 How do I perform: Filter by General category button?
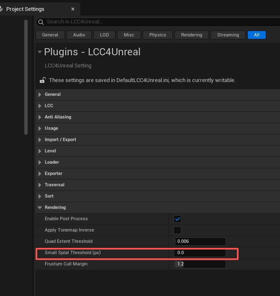50,35
